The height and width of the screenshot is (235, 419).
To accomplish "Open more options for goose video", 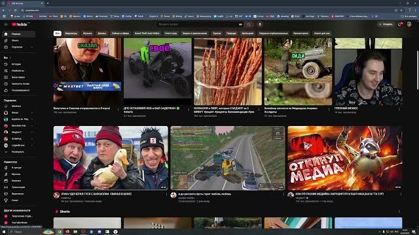I will (166, 195).
